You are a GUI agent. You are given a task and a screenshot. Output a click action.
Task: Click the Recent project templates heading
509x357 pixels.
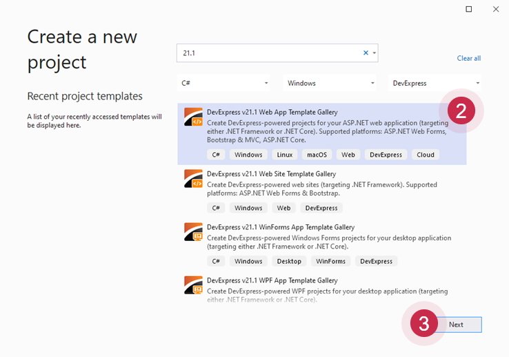click(x=85, y=96)
